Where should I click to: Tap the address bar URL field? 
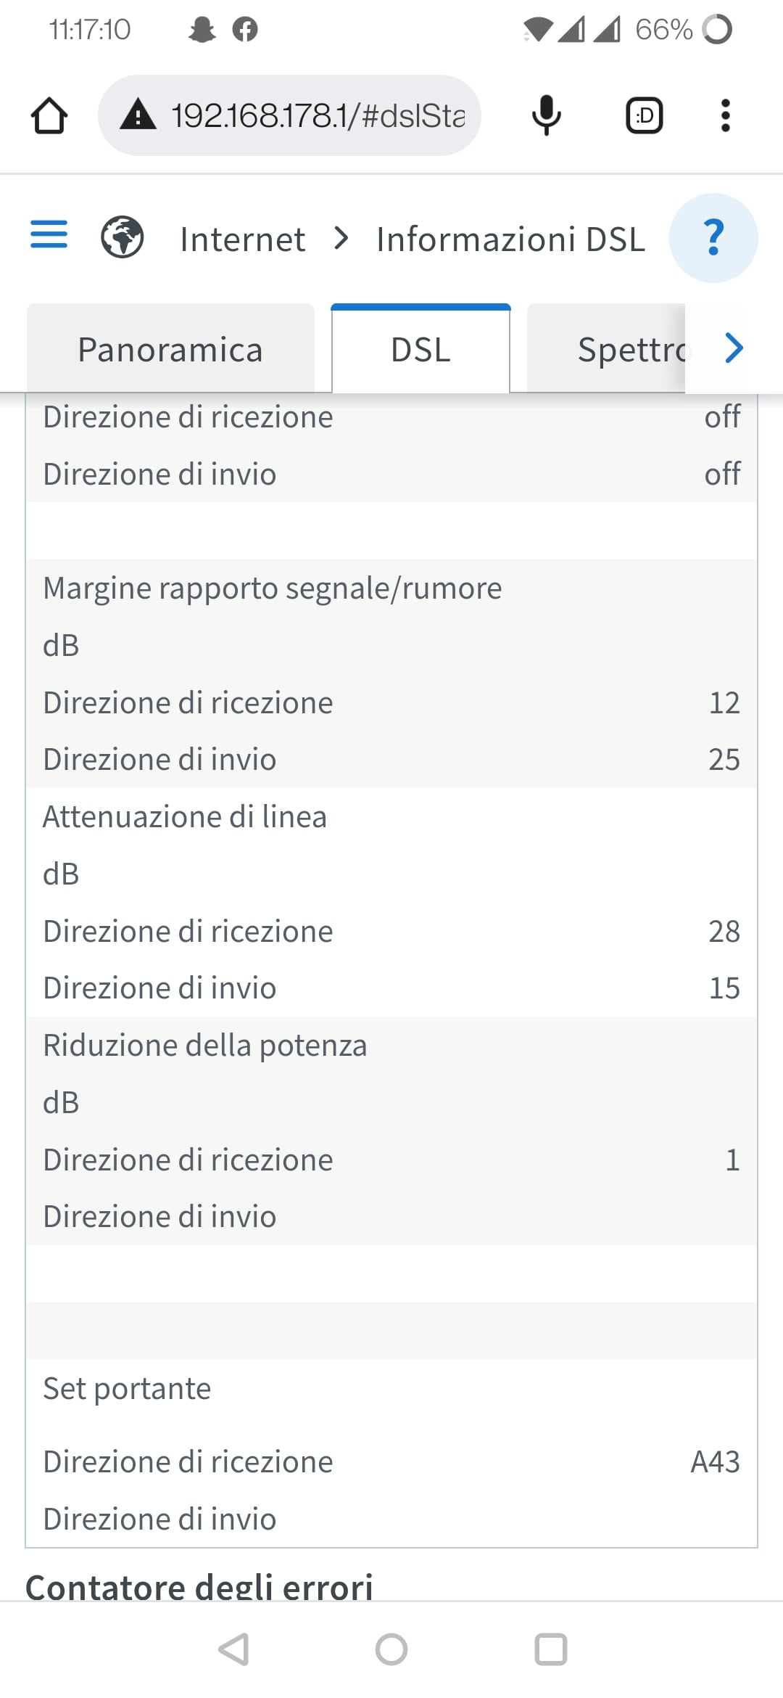click(318, 115)
